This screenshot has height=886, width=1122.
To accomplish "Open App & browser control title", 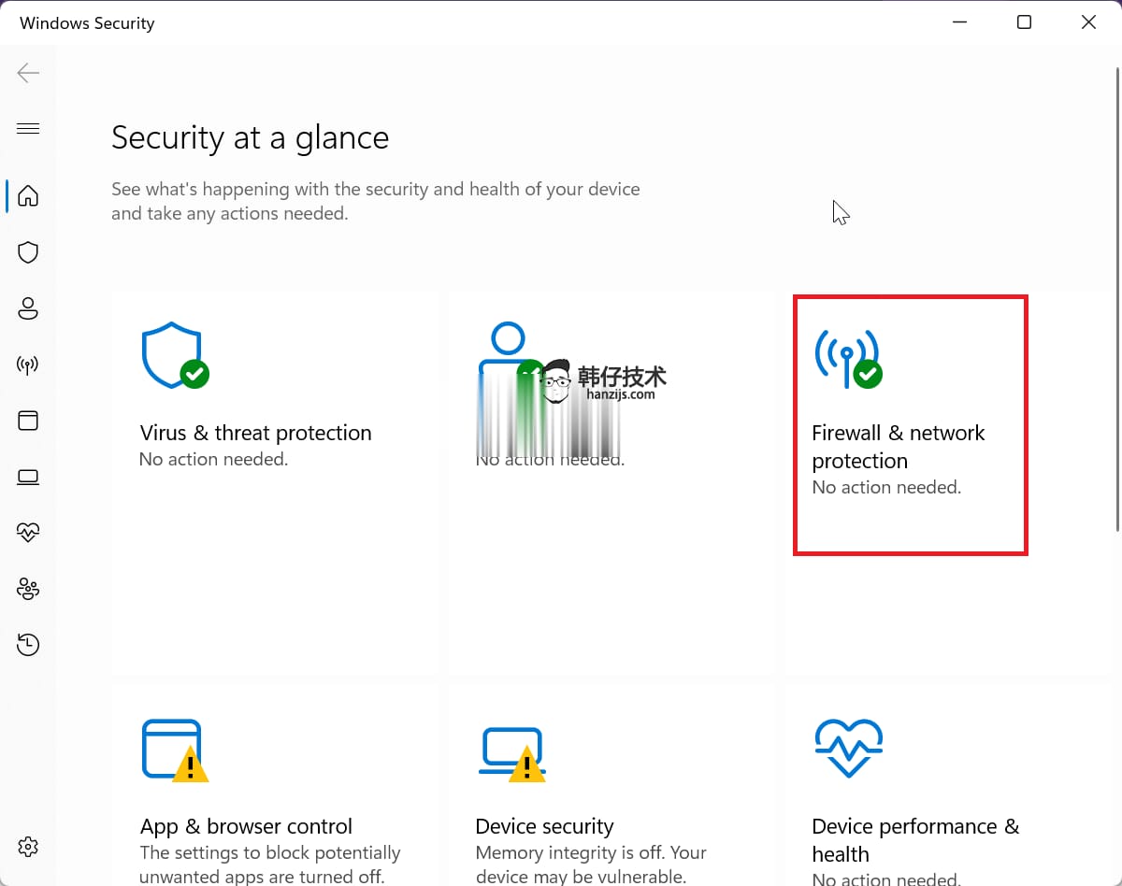I will [x=246, y=826].
